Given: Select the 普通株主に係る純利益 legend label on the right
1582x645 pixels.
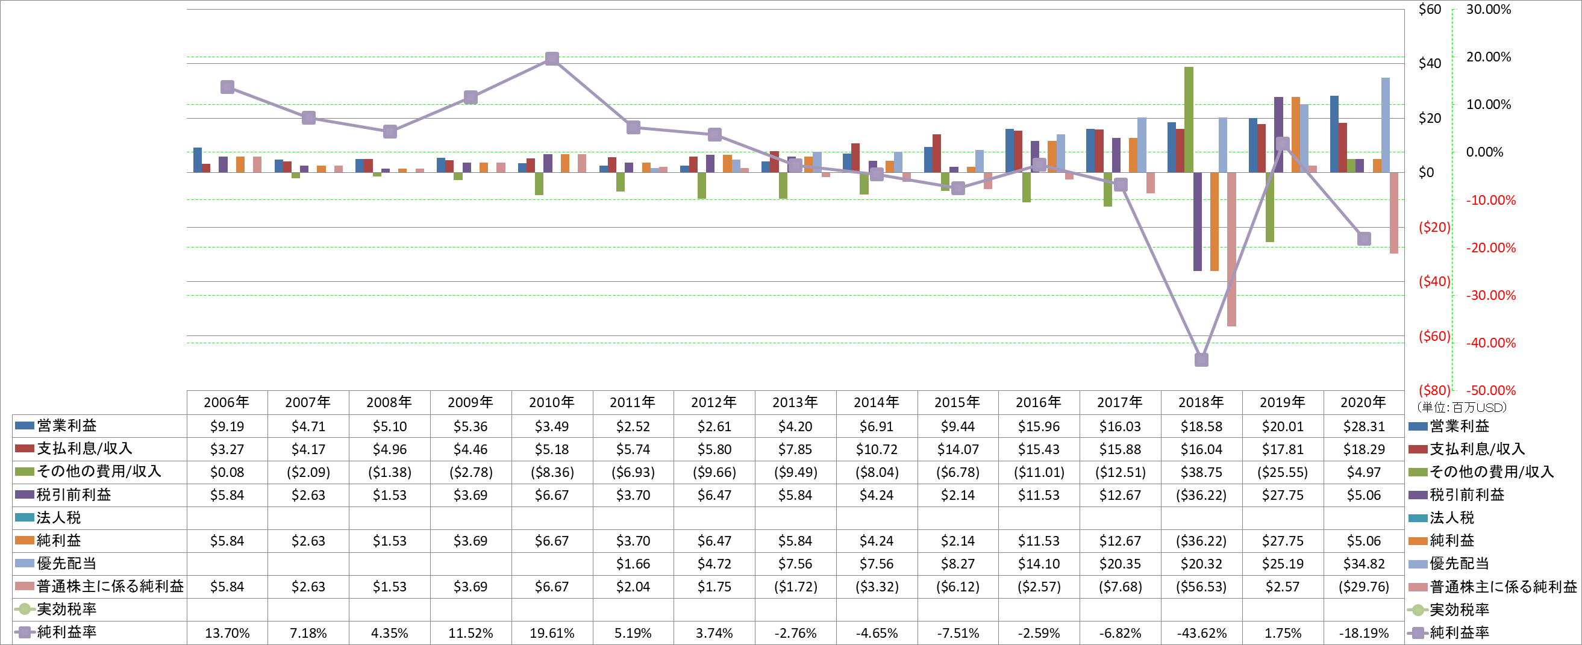Looking at the screenshot, I should pos(1504,587).
